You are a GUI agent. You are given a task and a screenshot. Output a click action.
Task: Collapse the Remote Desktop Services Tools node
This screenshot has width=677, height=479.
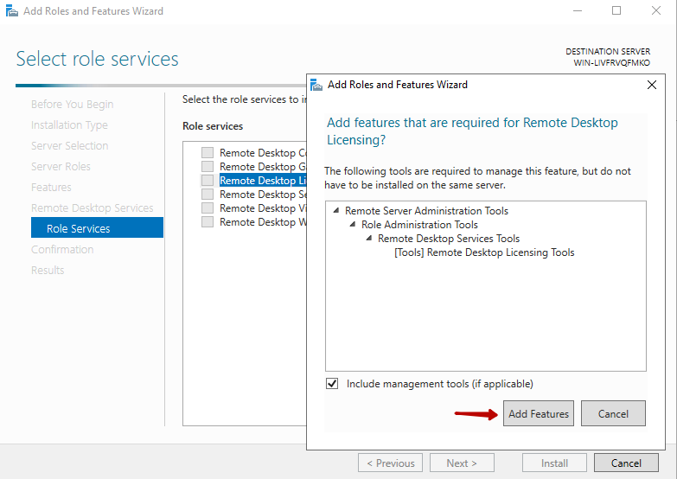click(369, 239)
